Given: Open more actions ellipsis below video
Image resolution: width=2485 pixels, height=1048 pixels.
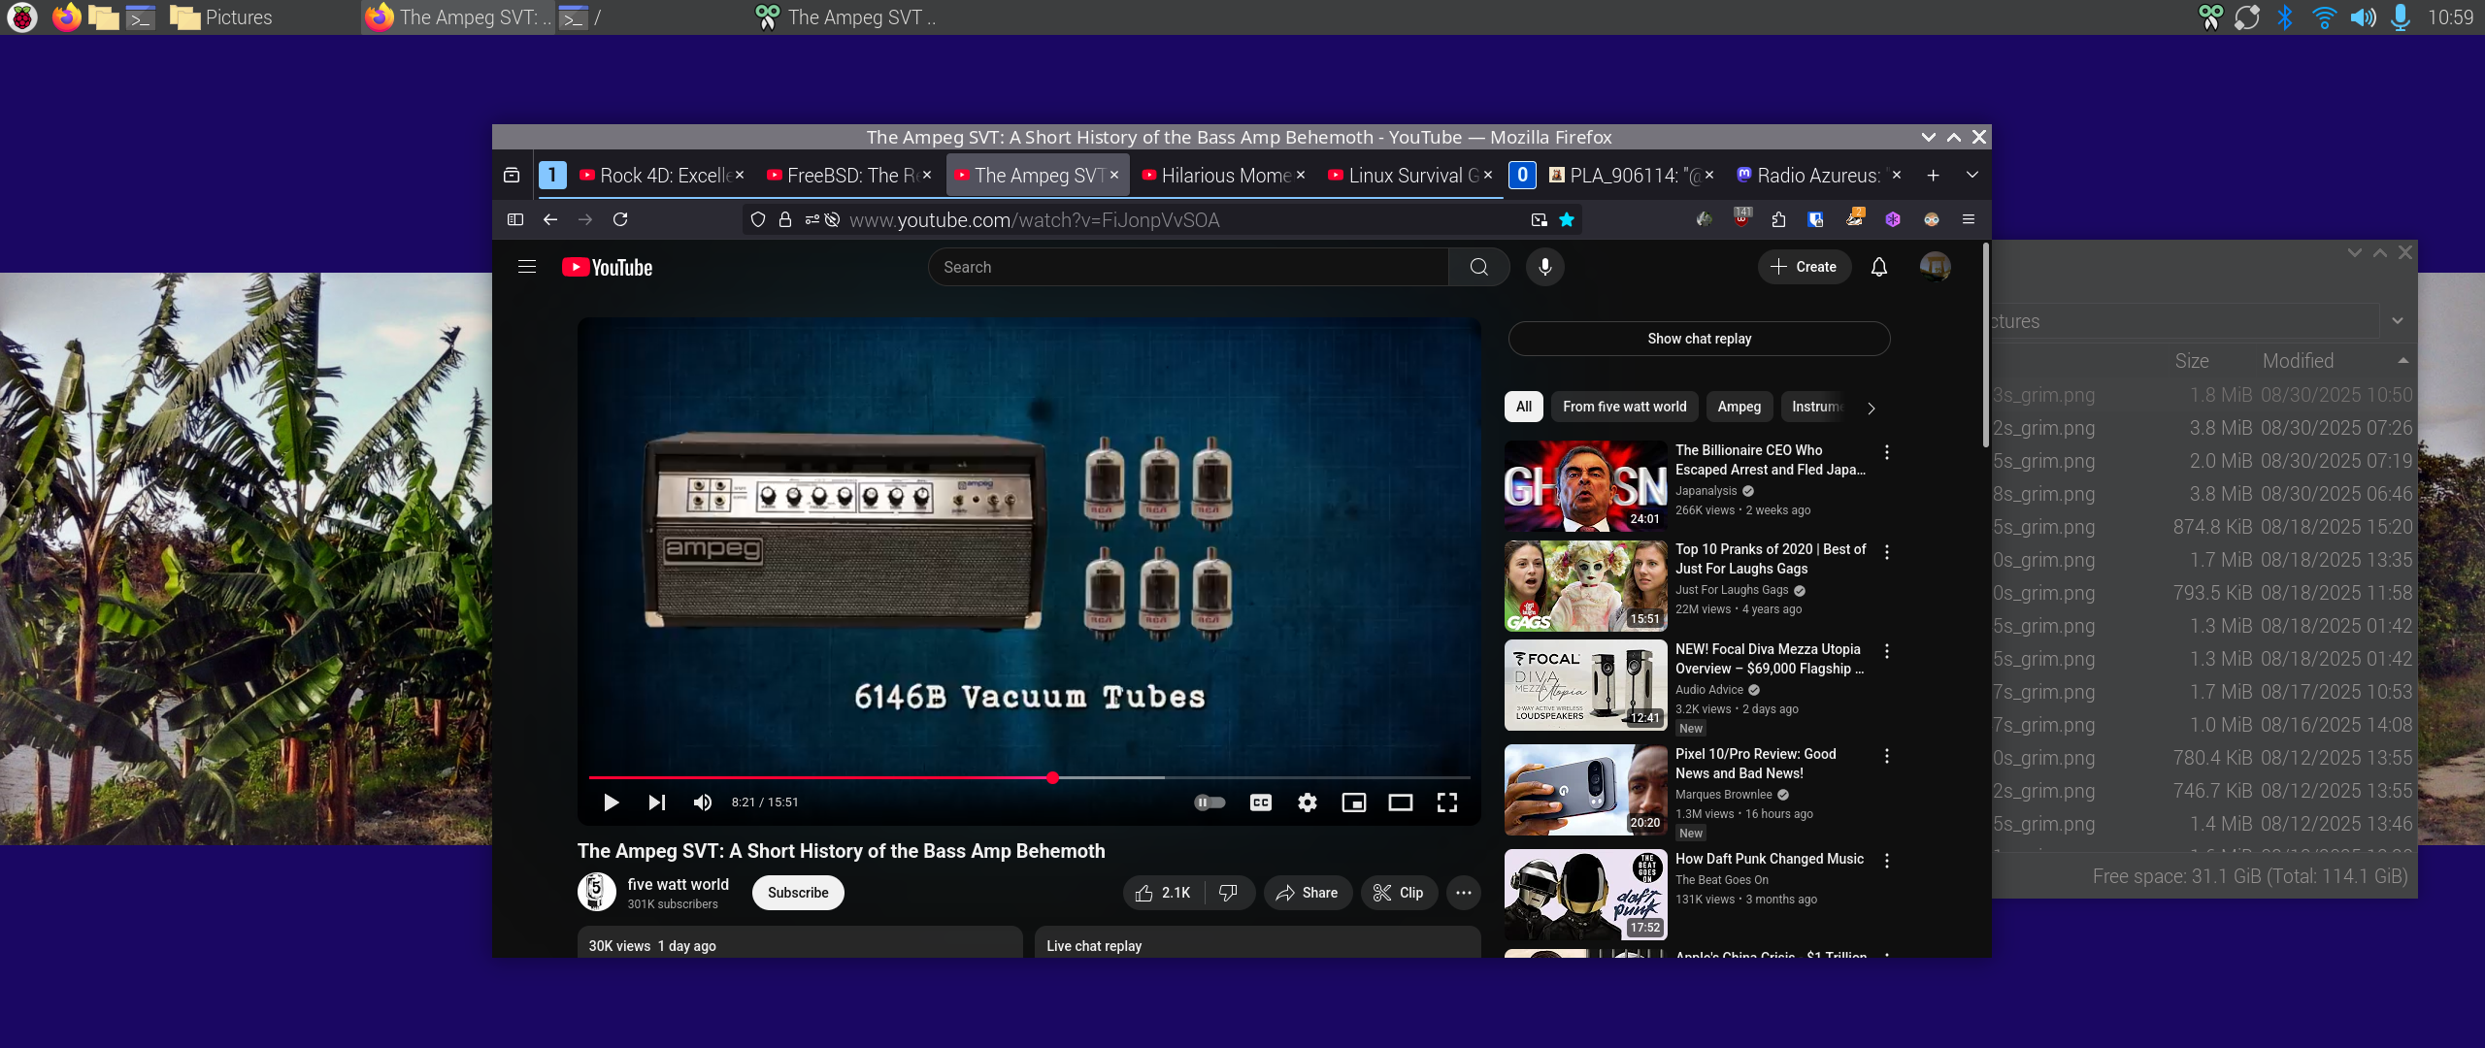Looking at the screenshot, I should pyautogui.click(x=1464, y=893).
